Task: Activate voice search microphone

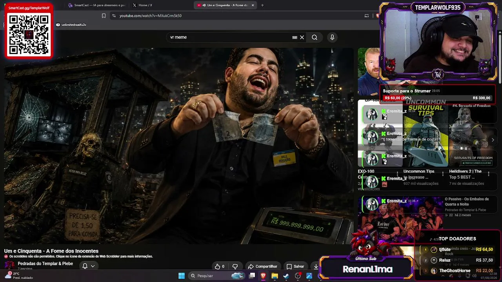Action: pyautogui.click(x=332, y=37)
